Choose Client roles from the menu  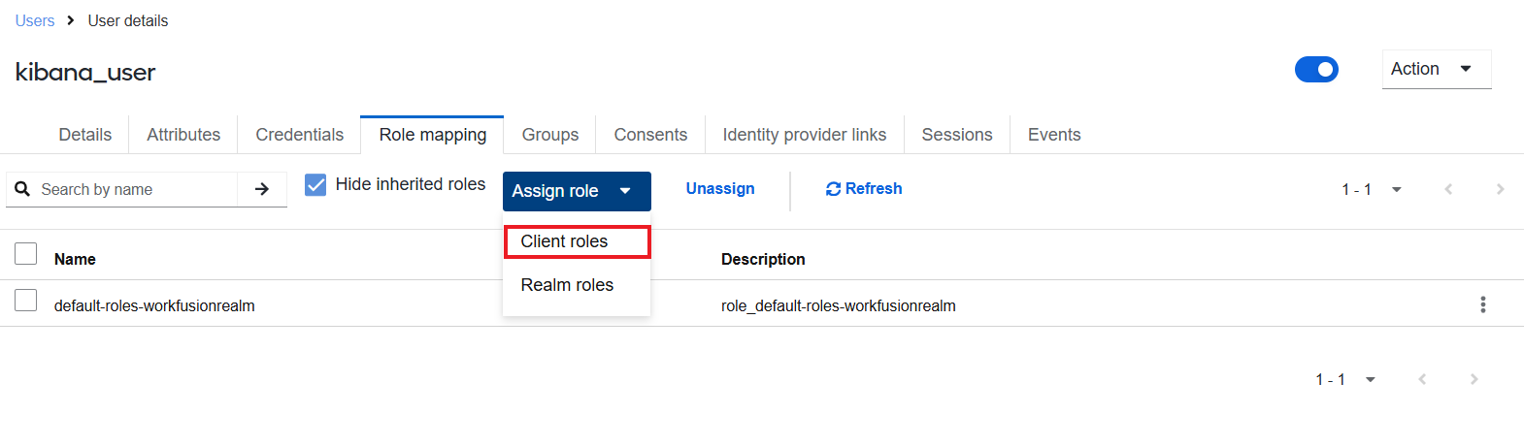click(577, 241)
